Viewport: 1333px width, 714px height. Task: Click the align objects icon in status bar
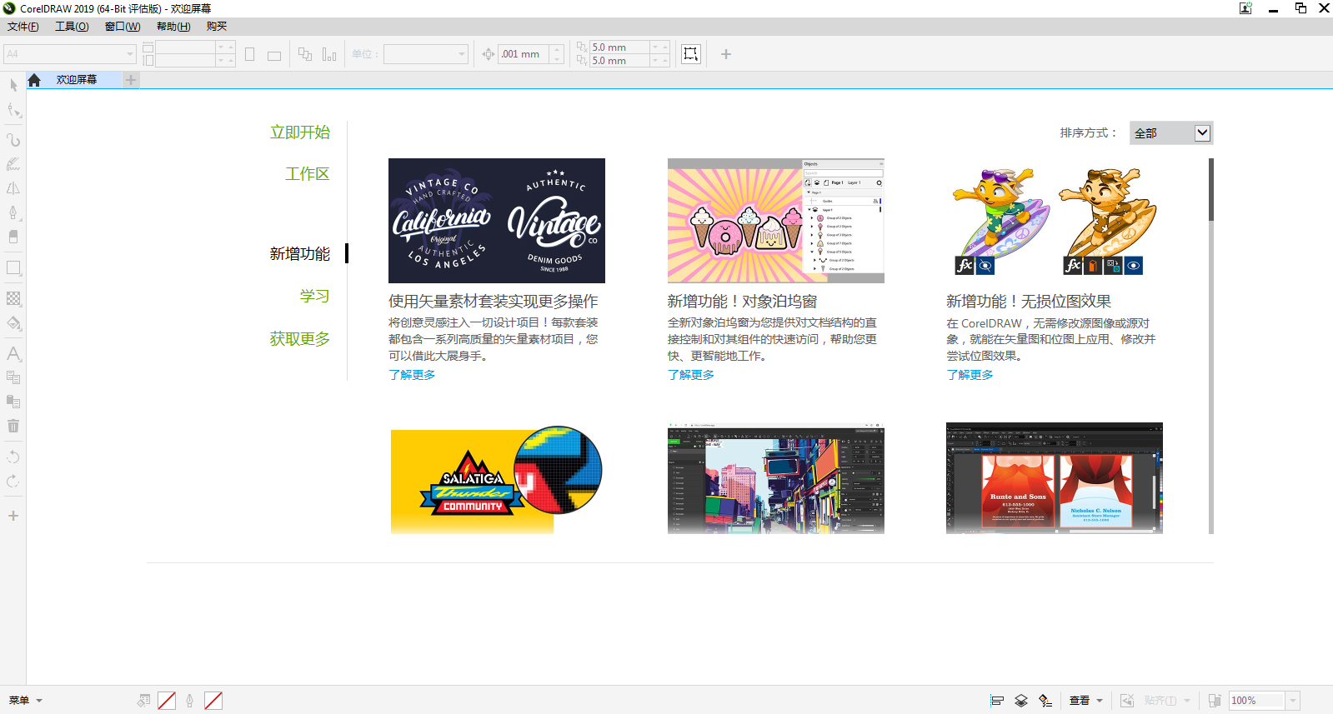997,701
